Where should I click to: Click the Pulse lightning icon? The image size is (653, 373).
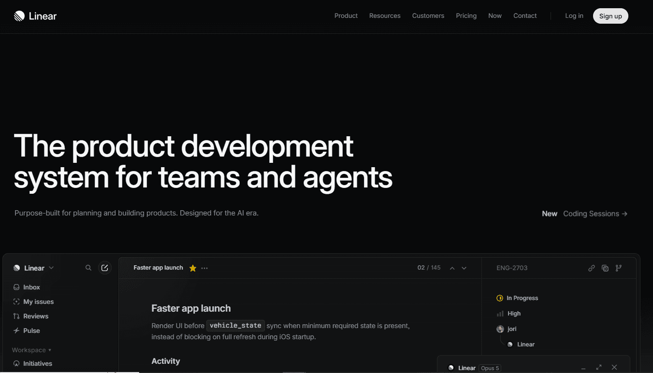coord(16,330)
